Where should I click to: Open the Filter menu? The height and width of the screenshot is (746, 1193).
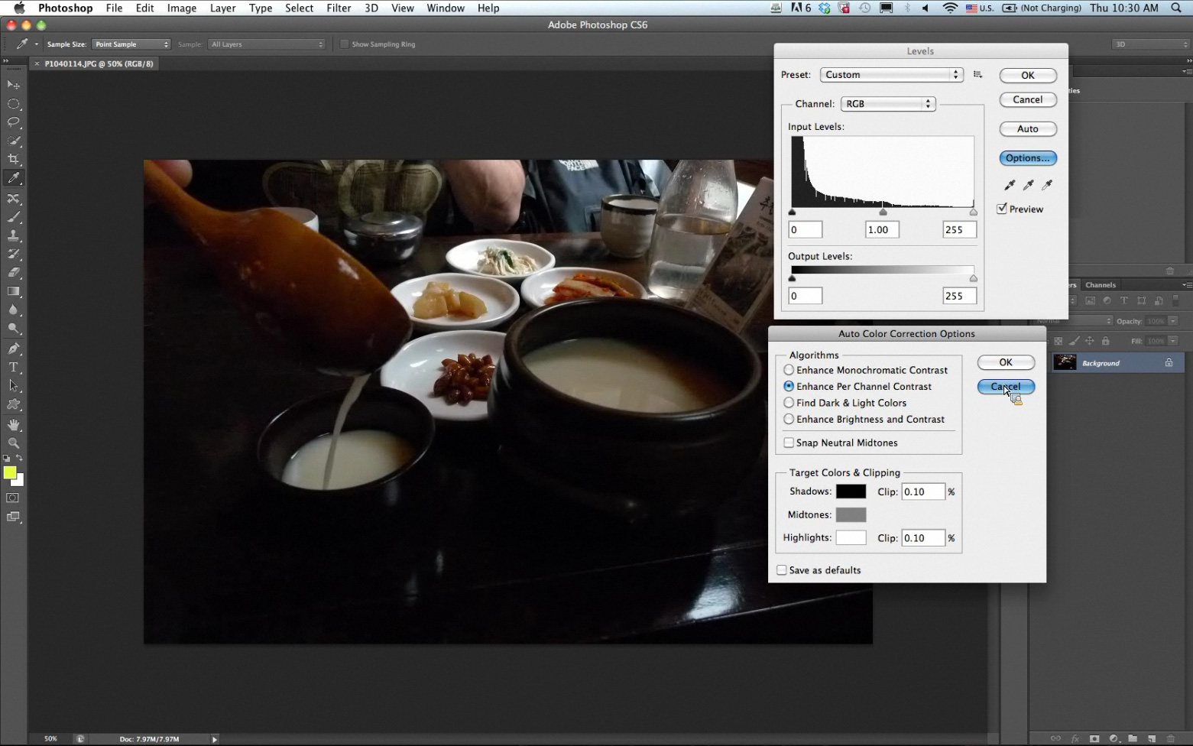tap(339, 8)
